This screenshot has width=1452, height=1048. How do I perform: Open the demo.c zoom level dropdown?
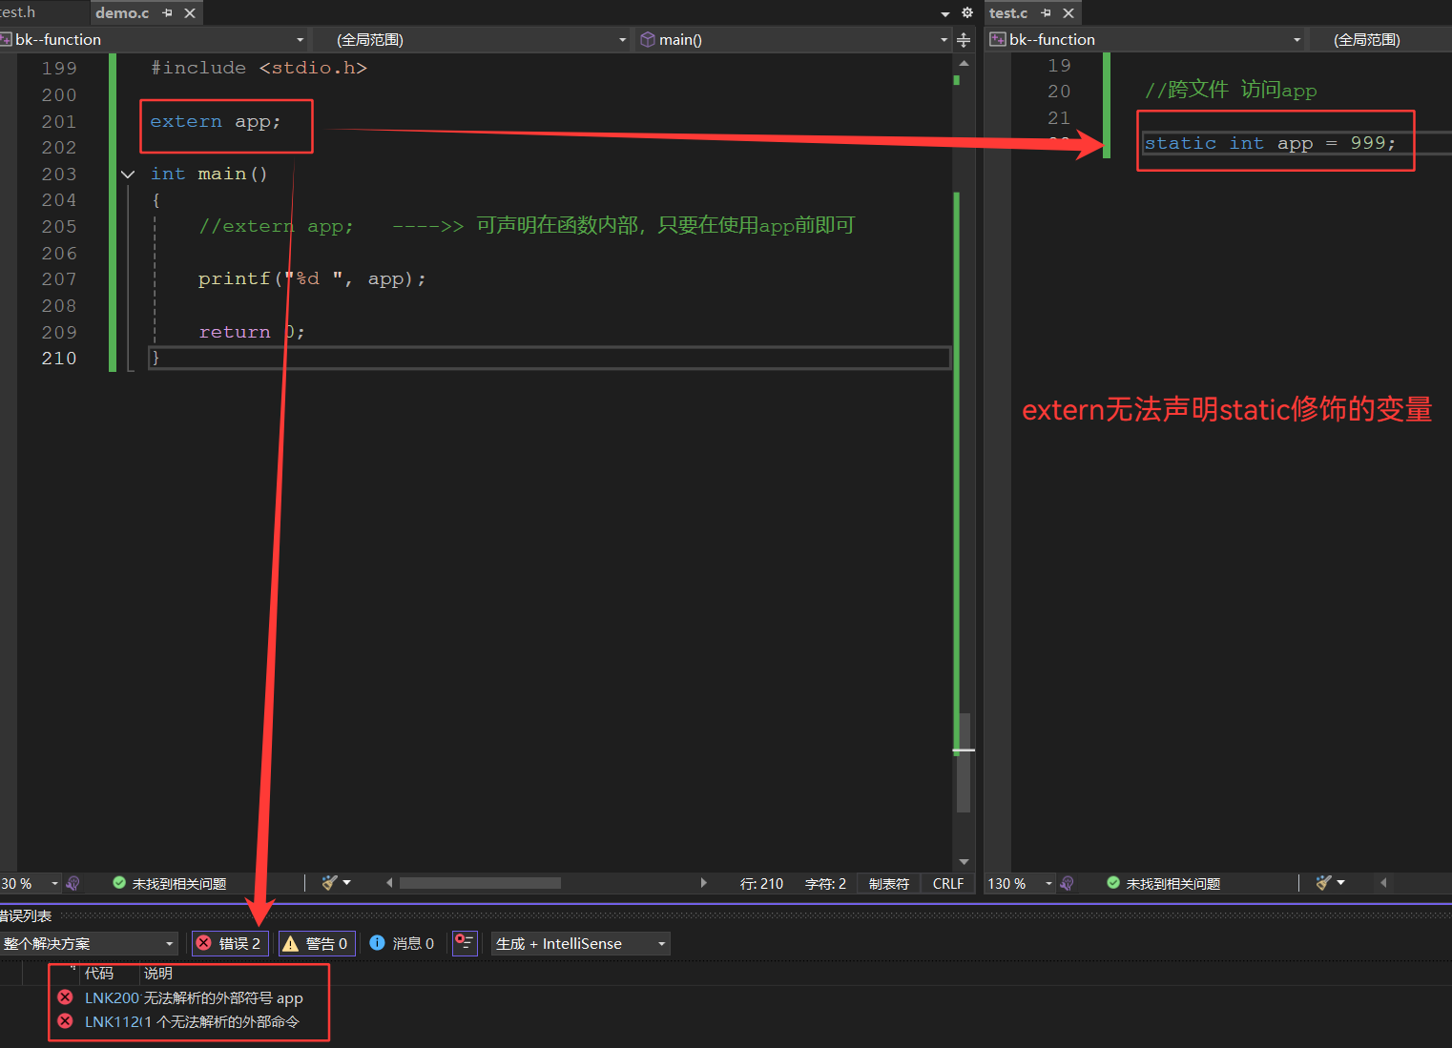(x=54, y=884)
